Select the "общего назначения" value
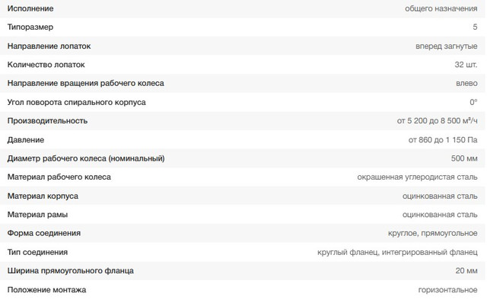The image size is (487, 306). [441, 8]
